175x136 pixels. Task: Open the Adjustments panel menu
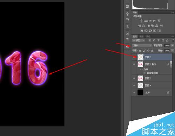[x=173, y=12]
